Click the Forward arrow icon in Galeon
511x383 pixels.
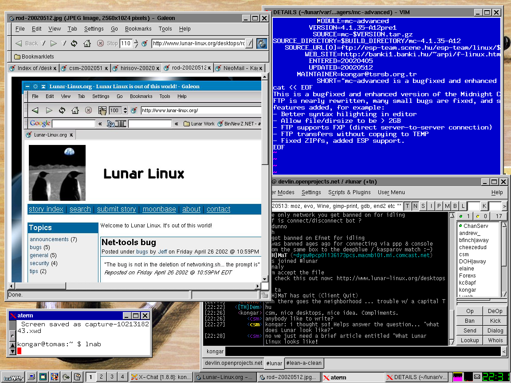tap(53, 43)
